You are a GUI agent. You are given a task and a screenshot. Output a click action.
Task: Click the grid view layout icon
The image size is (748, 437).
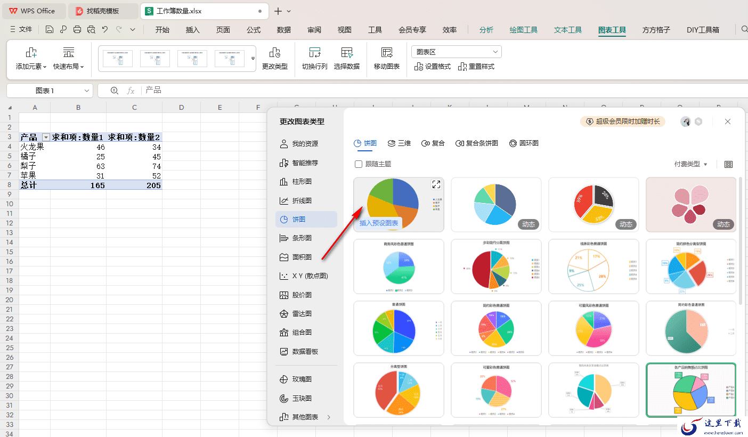click(729, 164)
